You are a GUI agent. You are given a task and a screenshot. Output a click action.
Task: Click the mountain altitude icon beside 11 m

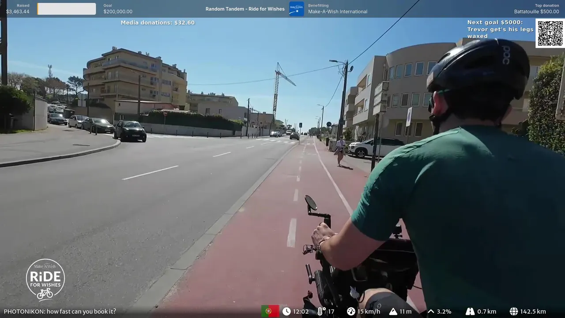tap(393, 311)
